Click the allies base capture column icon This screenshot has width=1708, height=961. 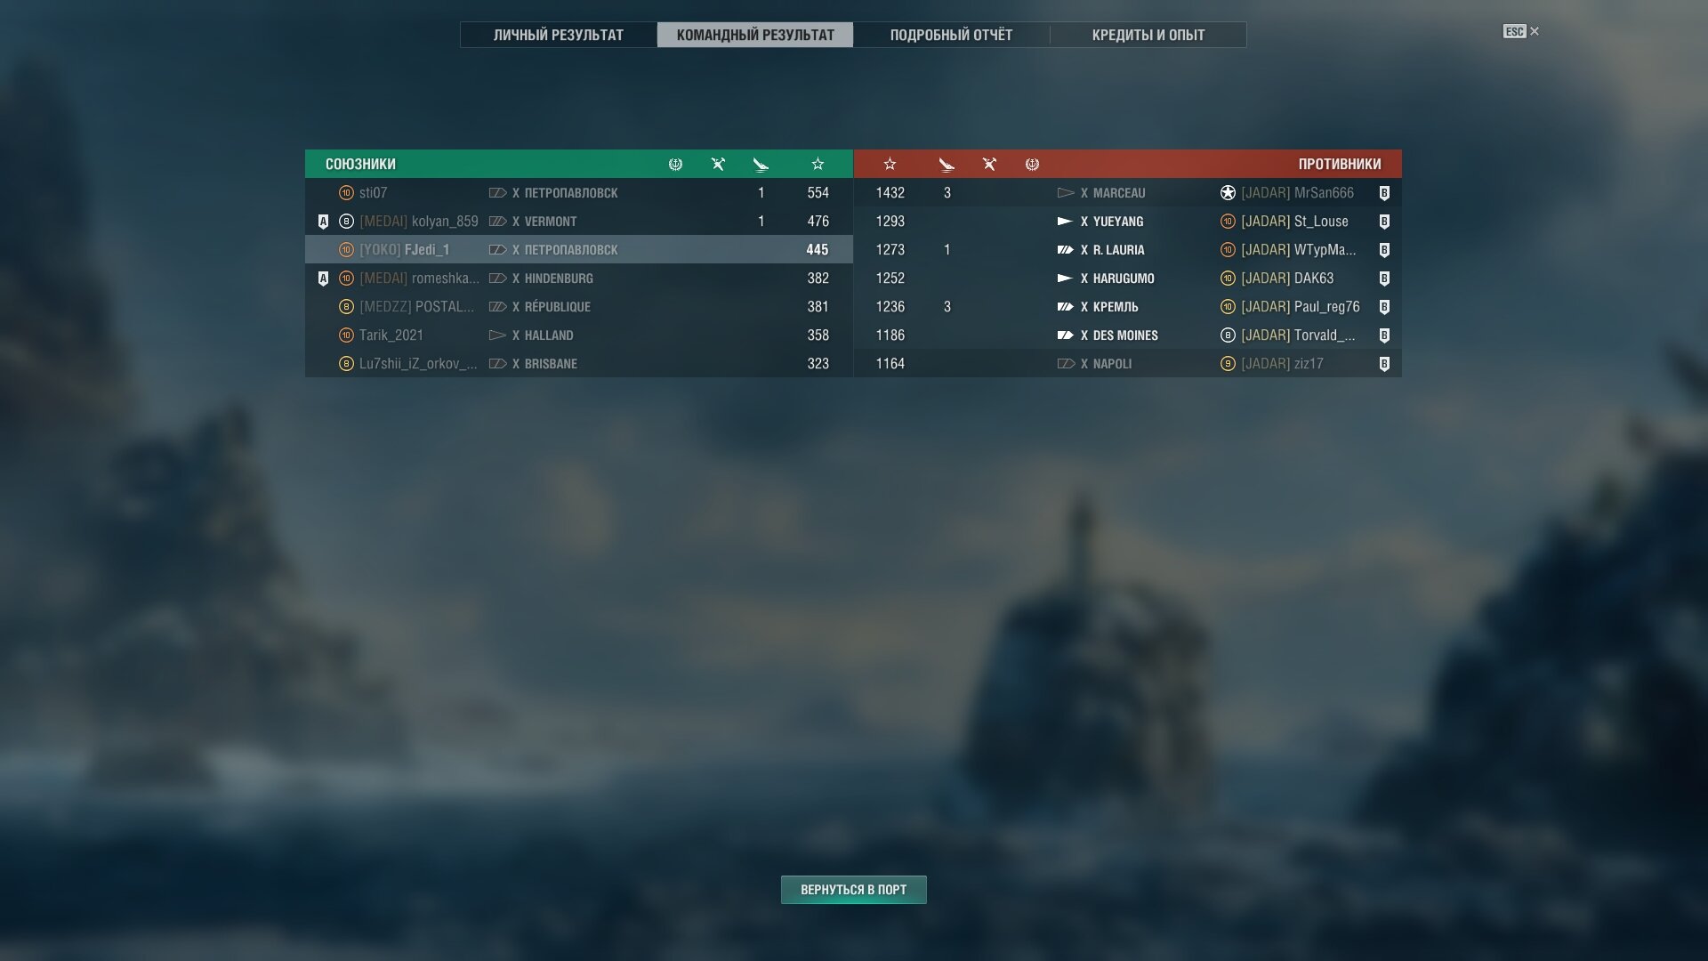point(675,164)
